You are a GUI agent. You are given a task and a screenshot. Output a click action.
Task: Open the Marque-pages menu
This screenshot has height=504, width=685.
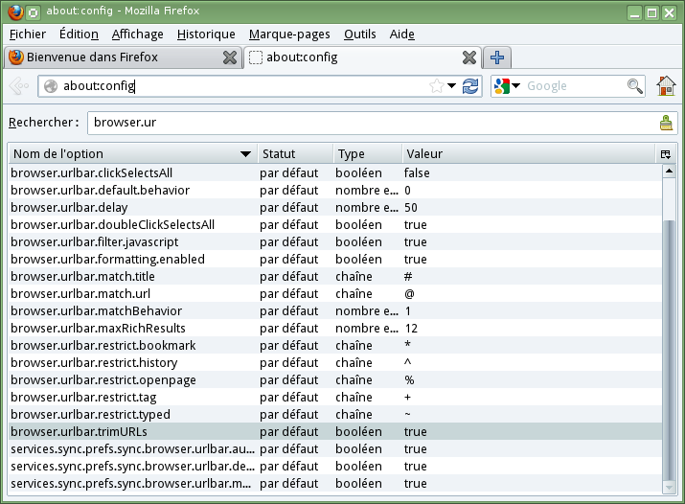coord(289,34)
